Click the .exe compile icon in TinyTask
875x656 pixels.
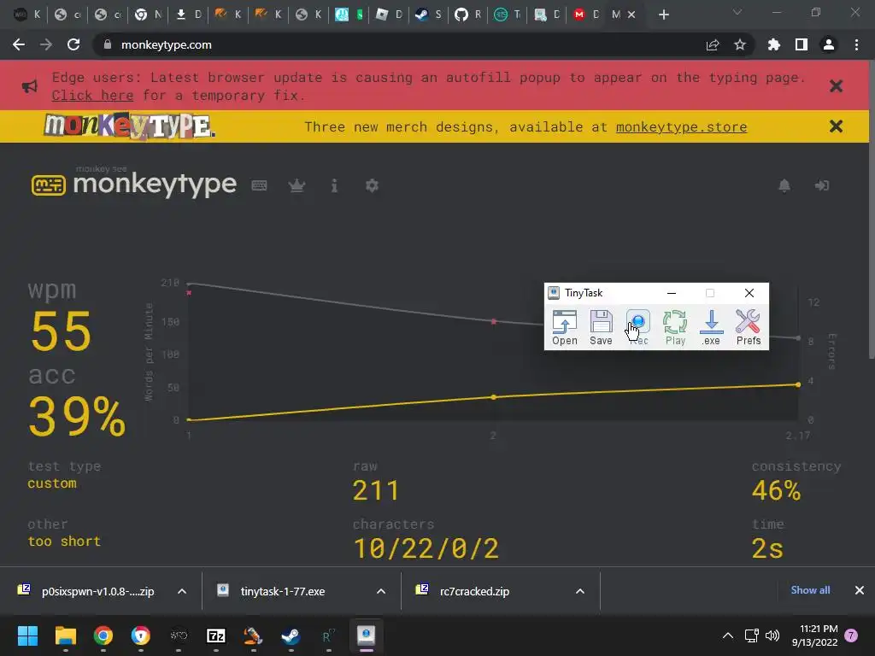711,327
